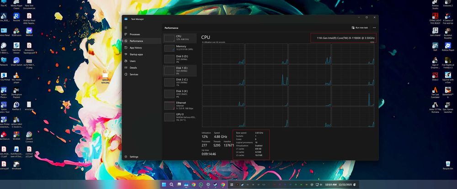Open the three-dots more options menu
The image size is (457, 189).
click(x=374, y=28)
